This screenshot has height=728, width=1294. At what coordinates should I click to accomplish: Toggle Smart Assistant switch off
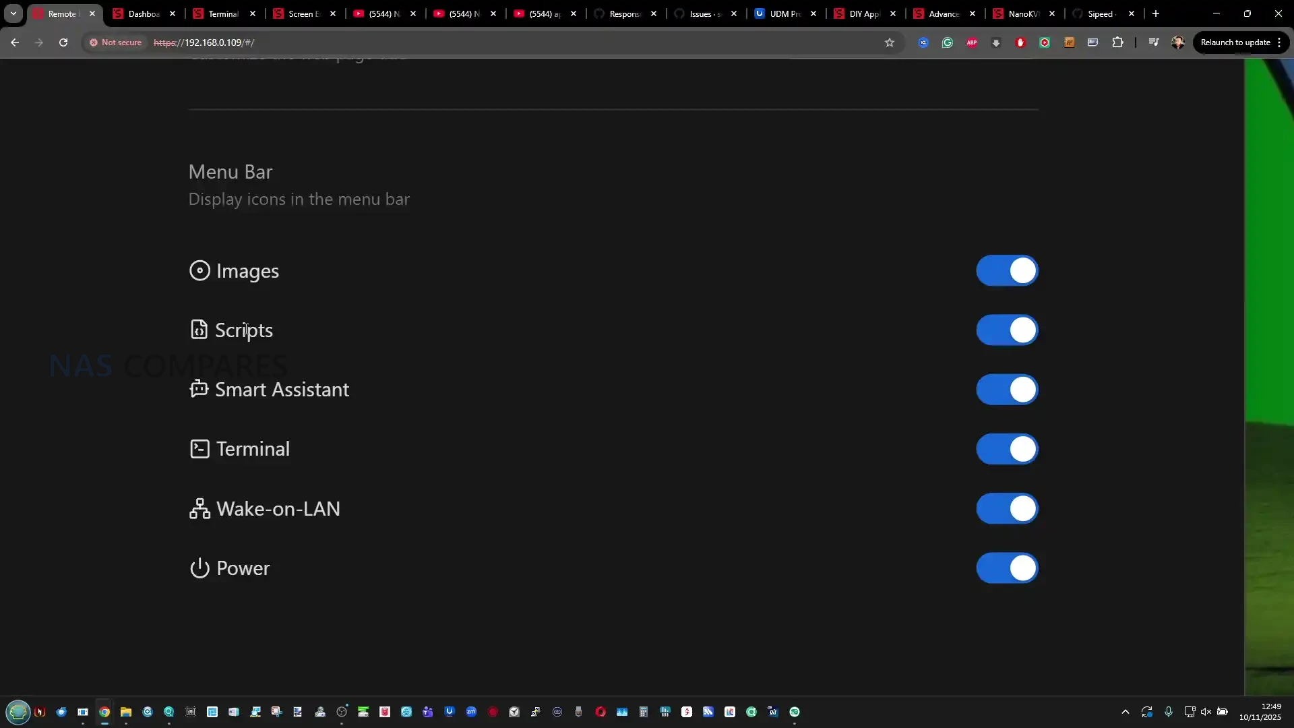[x=1007, y=390]
